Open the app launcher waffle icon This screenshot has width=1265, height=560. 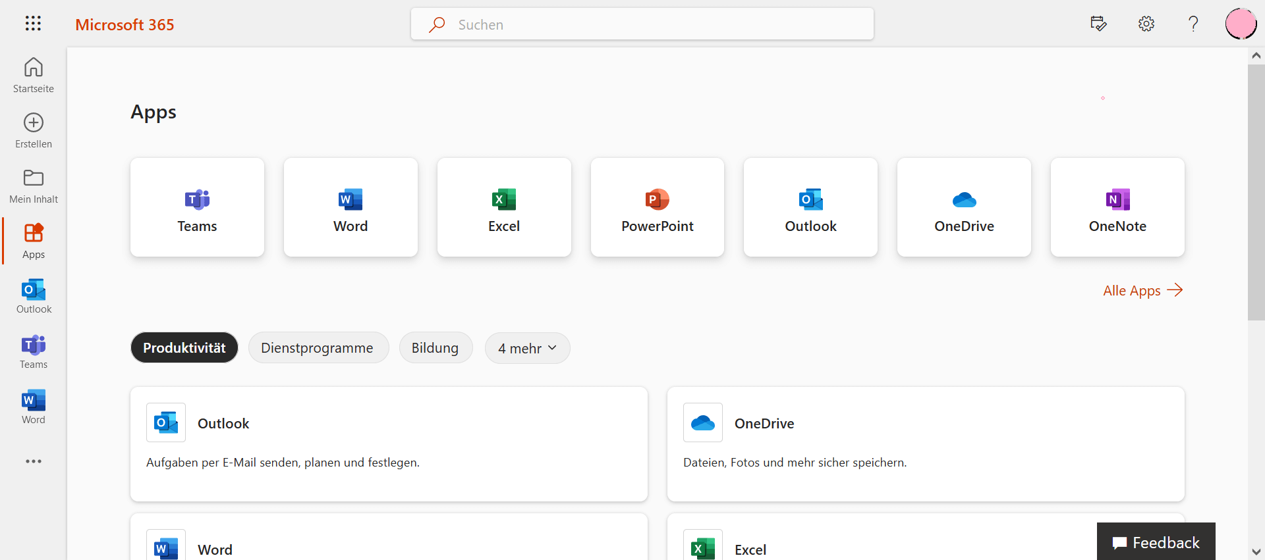[33, 24]
